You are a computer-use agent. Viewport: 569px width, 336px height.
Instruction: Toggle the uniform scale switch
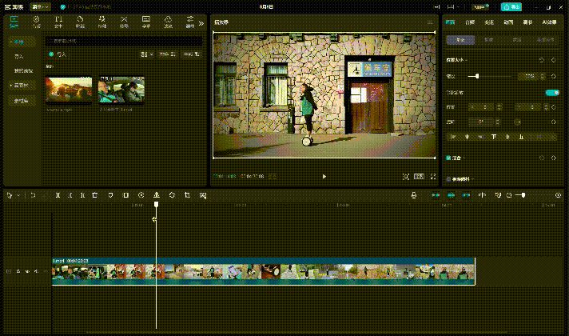551,92
